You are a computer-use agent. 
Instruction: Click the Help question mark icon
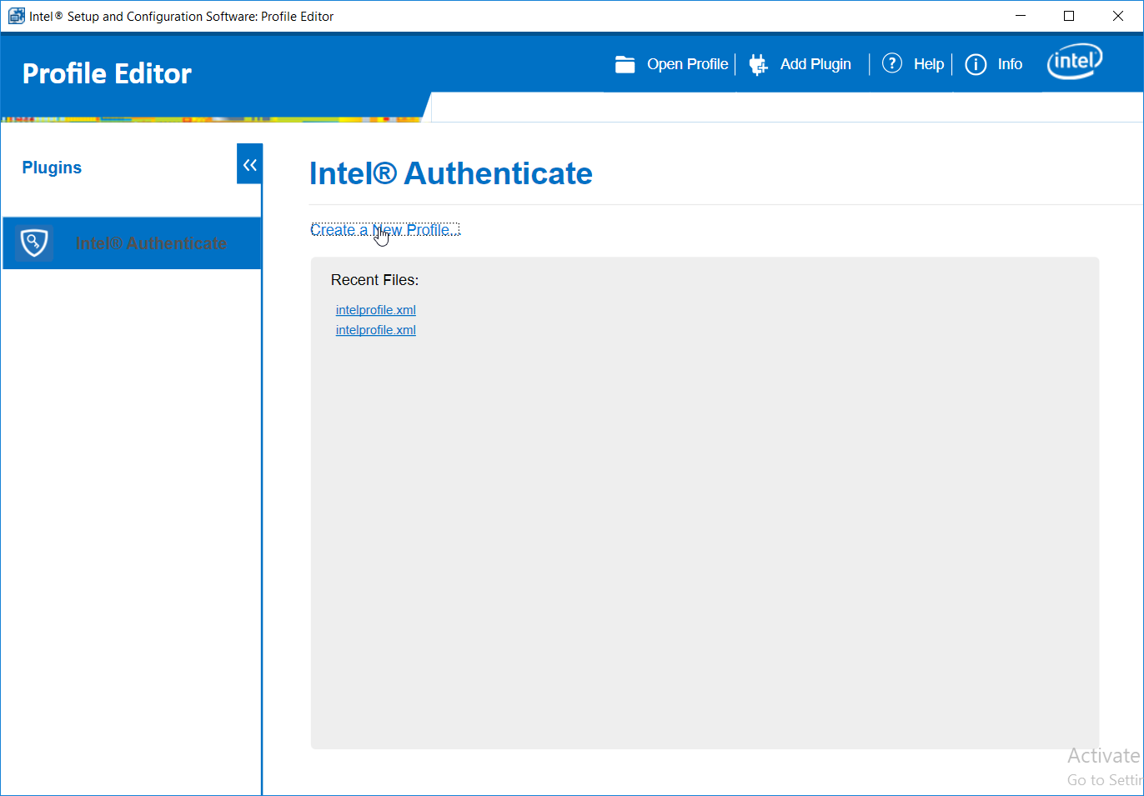pos(892,63)
